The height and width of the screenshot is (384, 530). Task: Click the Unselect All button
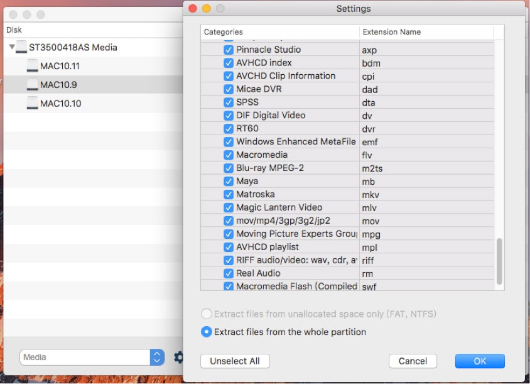coord(235,361)
